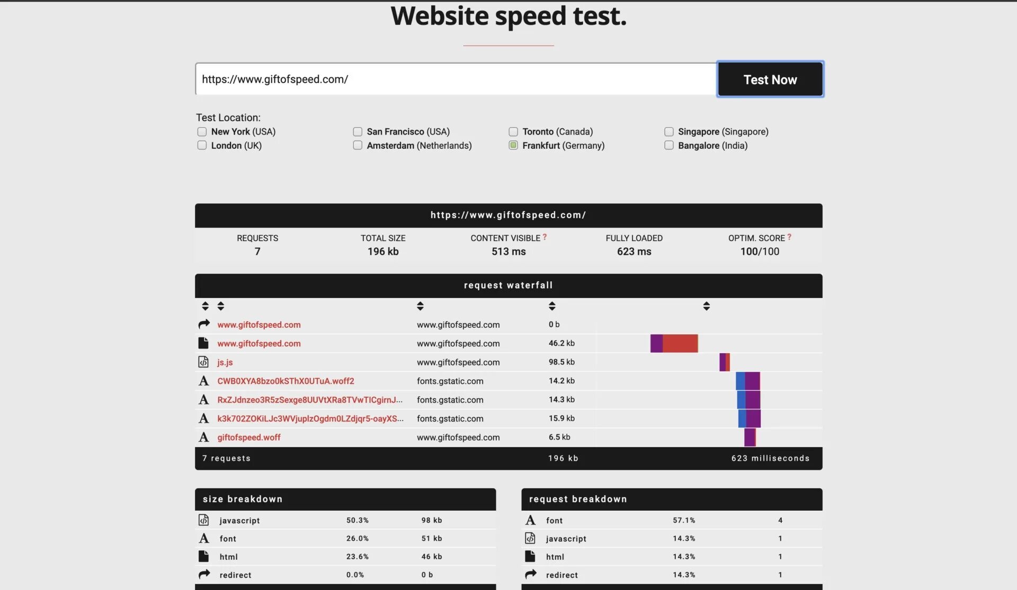Sort waterfall by timeline column
Image resolution: width=1017 pixels, height=590 pixels.
706,306
